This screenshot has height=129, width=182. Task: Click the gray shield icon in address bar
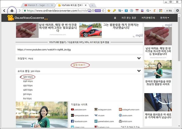click(x=93, y=11)
